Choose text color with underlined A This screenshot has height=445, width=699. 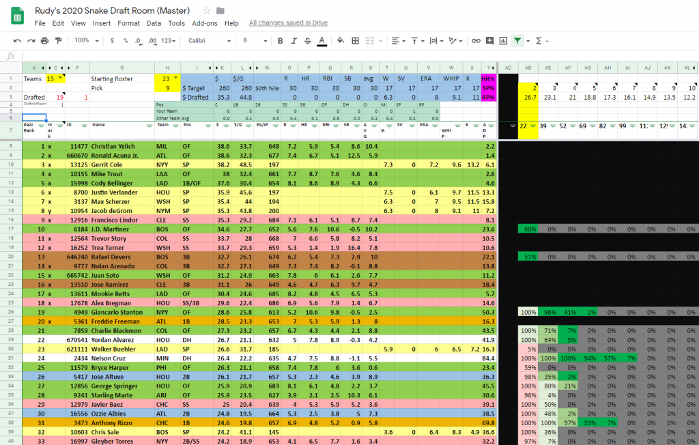pyautogui.click(x=322, y=40)
